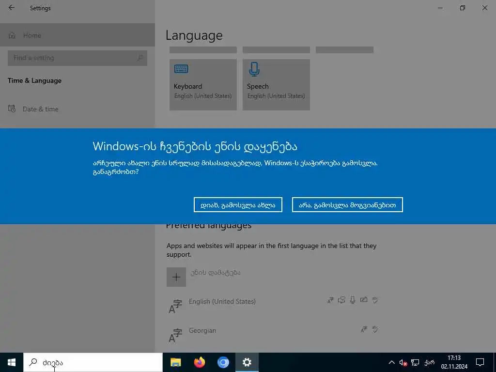Viewport: 496px width, 372px height.
Task: Open the Speech tile
Action: [276, 85]
